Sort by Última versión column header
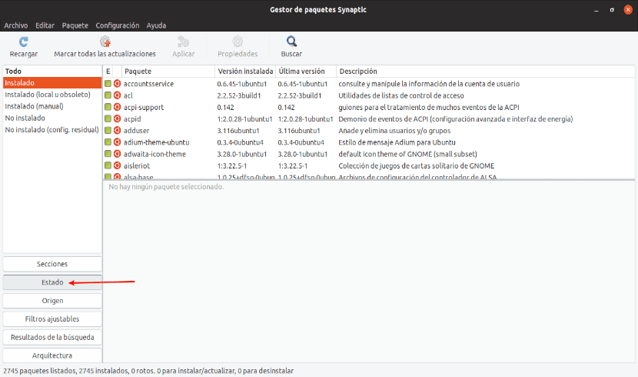 coord(306,72)
